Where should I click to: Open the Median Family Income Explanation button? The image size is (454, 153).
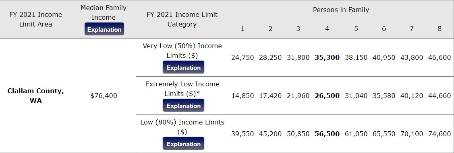pyautogui.click(x=104, y=29)
